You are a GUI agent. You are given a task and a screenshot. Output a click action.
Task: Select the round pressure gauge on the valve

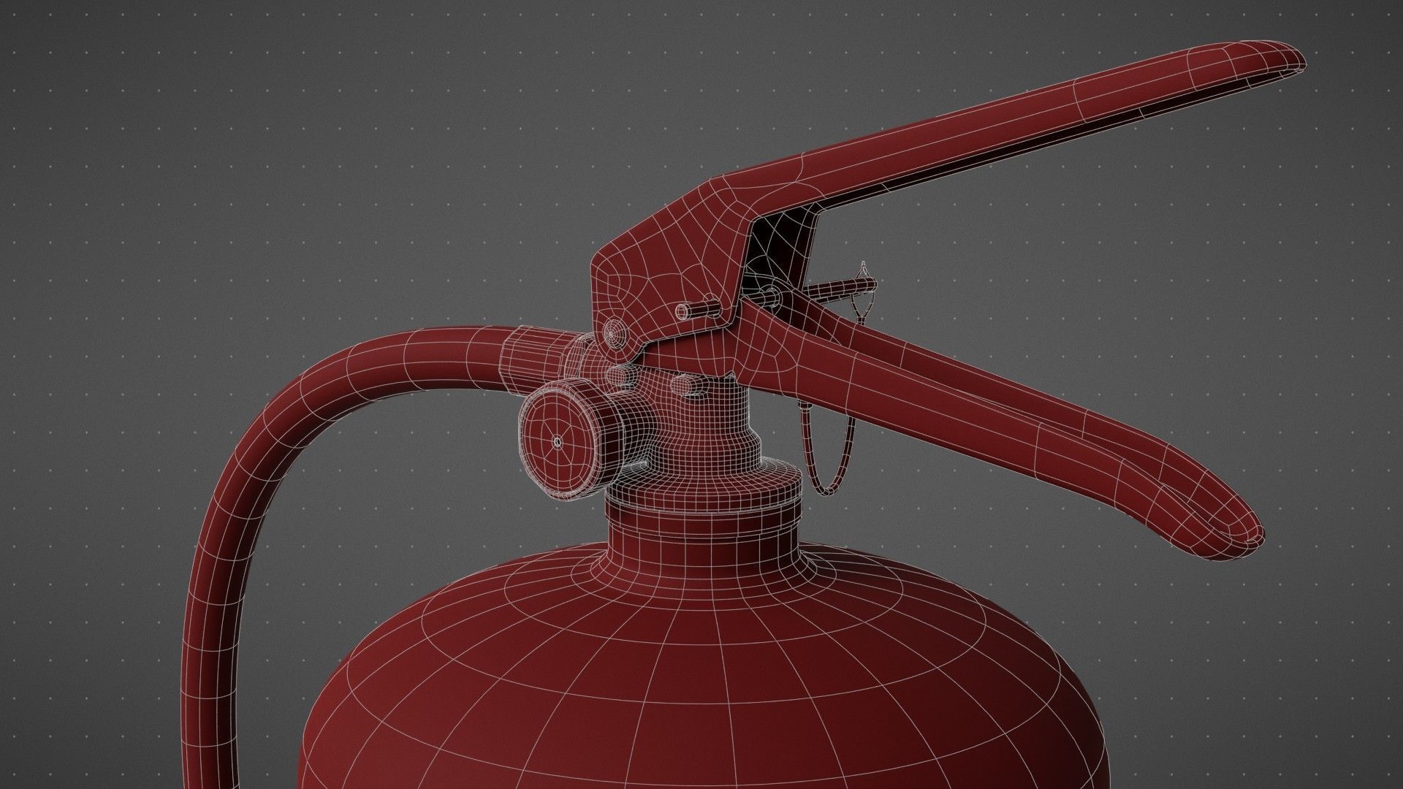tap(569, 440)
